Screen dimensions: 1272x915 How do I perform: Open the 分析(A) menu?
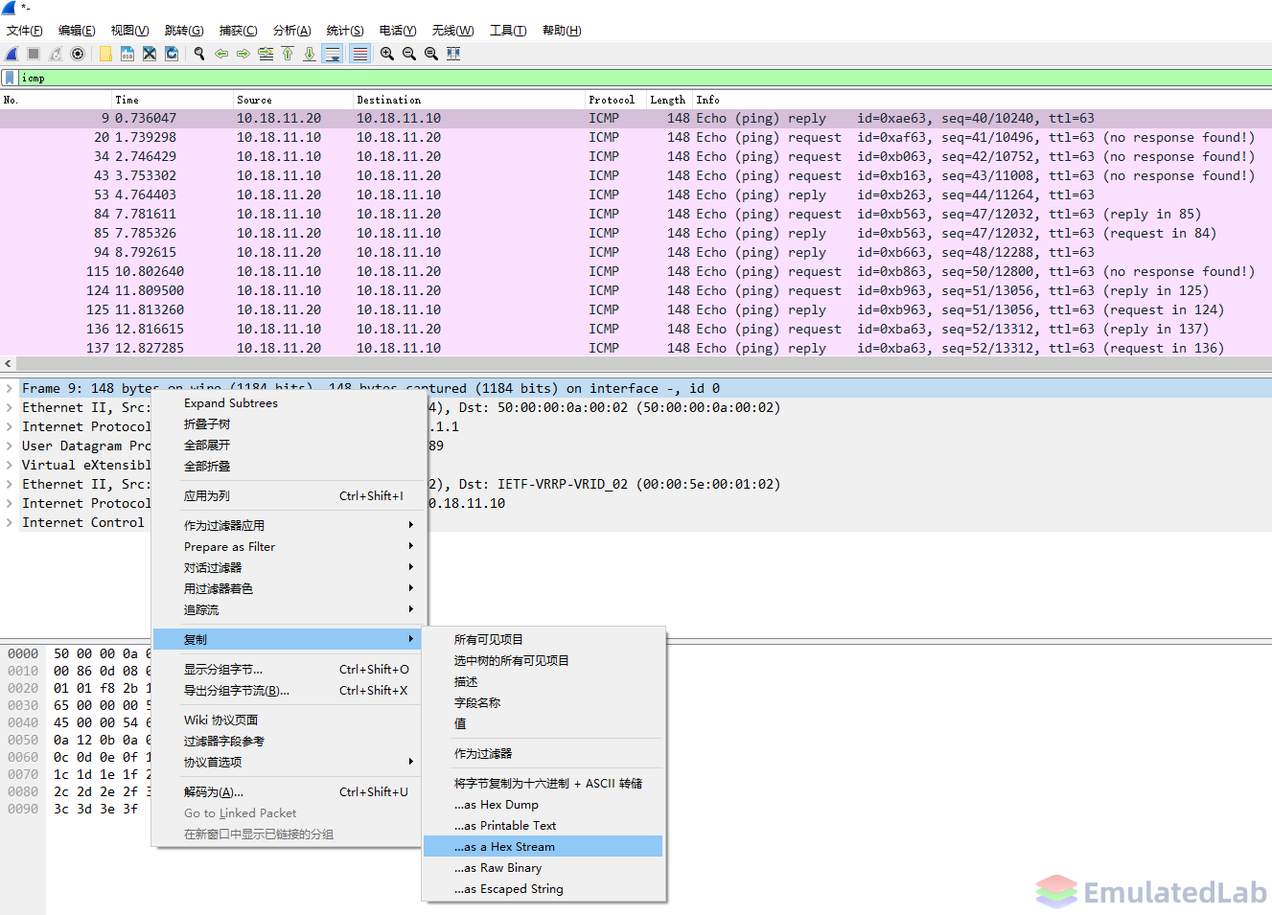click(x=292, y=31)
